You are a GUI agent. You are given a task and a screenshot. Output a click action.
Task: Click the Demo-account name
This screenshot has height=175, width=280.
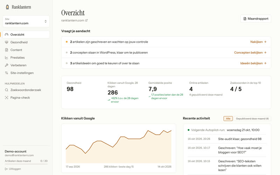(15, 152)
